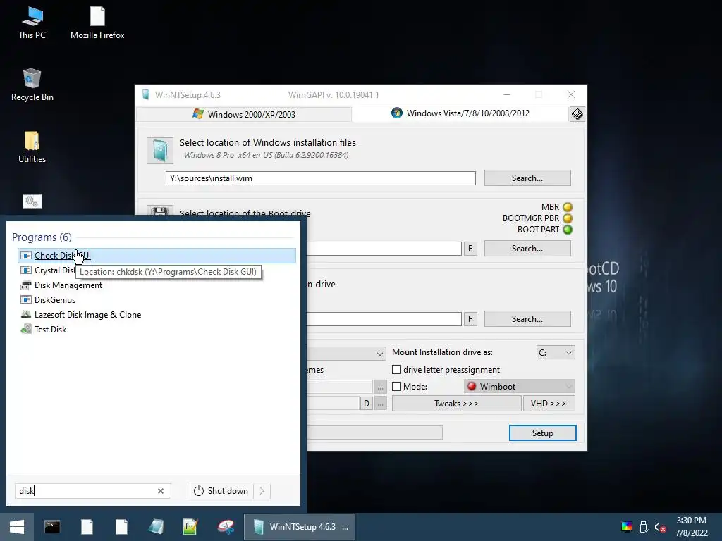Screen dimensions: 722x541
Task: Open Utilities folder on desktop
Action: 32,147
